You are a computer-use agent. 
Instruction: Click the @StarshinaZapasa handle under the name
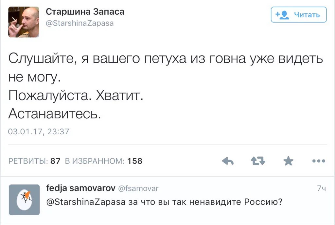[x=79, y=23]
